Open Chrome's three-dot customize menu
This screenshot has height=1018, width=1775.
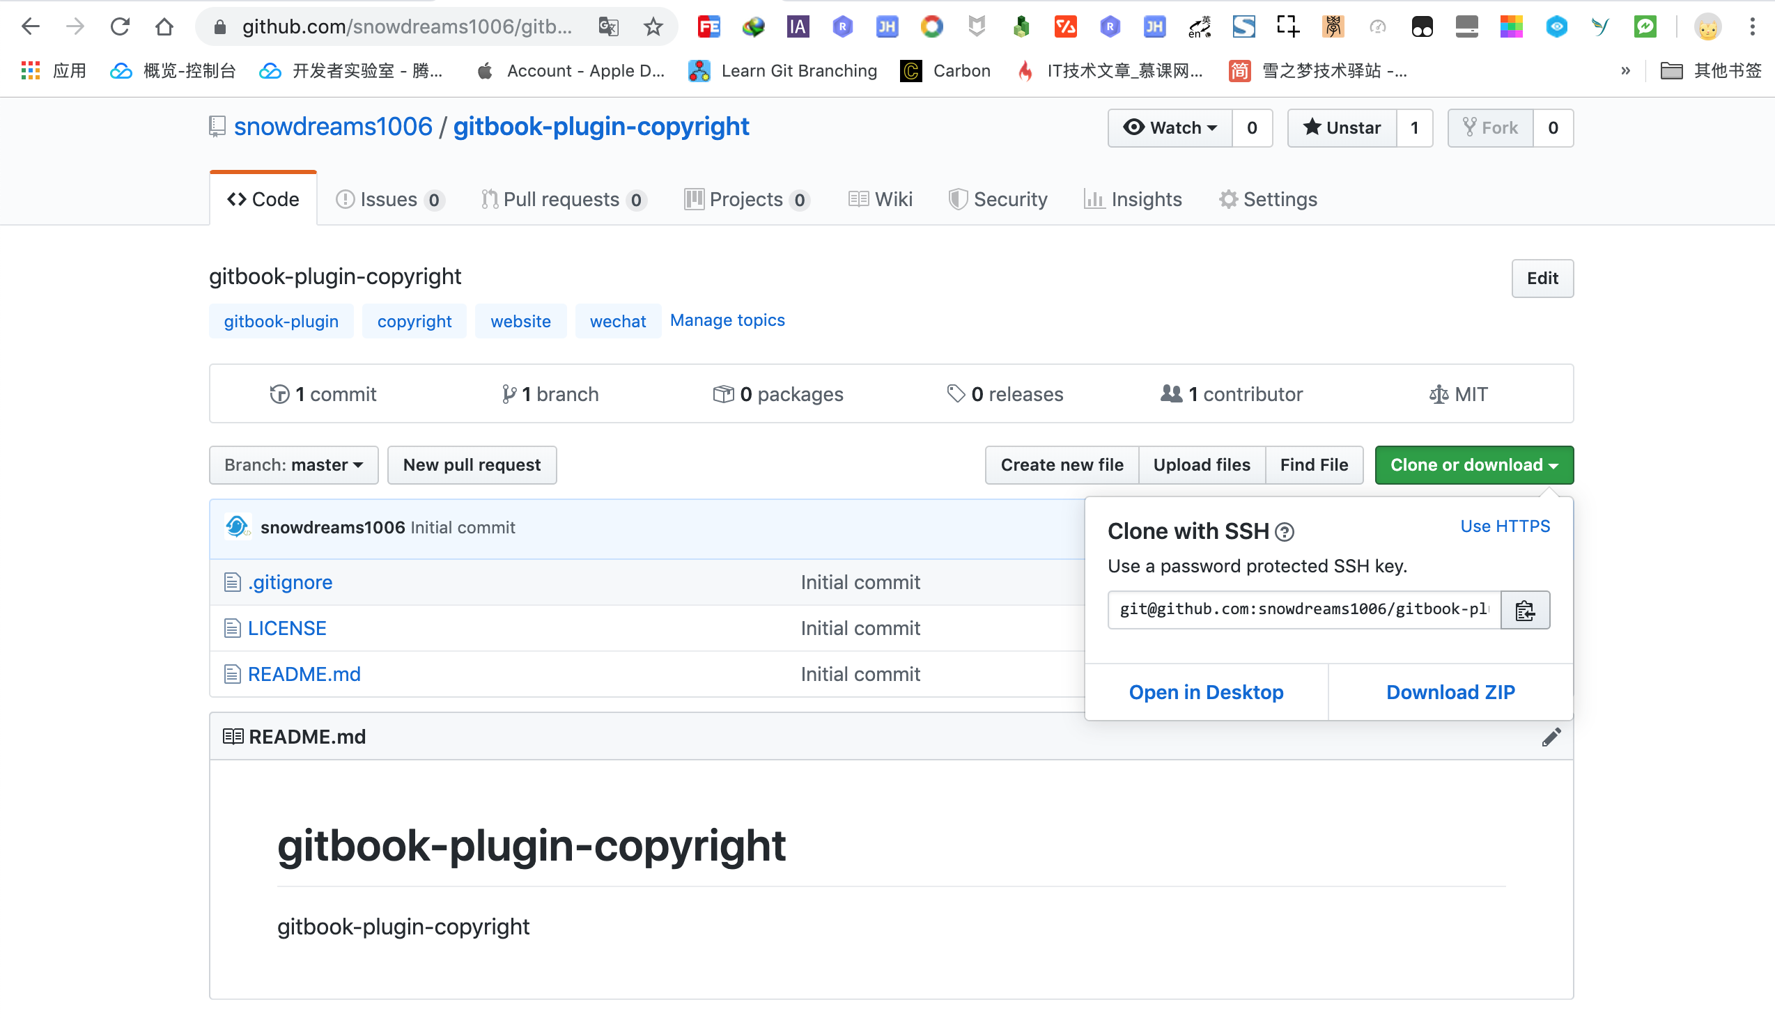click(1753, 26)
